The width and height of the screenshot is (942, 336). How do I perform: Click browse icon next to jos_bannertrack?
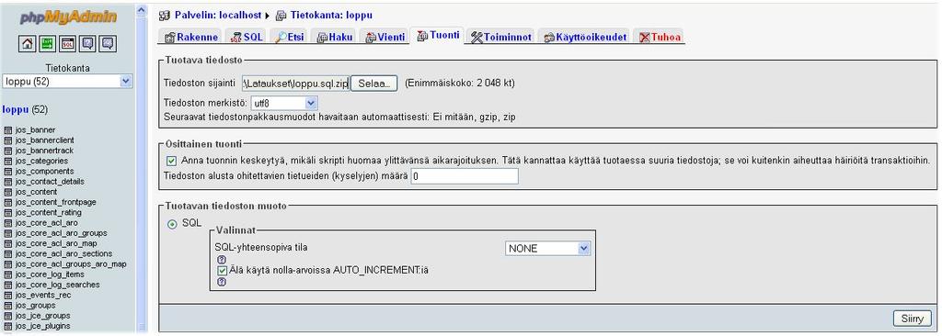[x=7, y=151]
